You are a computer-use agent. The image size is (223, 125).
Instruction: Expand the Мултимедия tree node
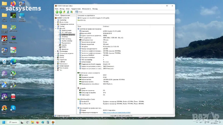tap(56, 51)
